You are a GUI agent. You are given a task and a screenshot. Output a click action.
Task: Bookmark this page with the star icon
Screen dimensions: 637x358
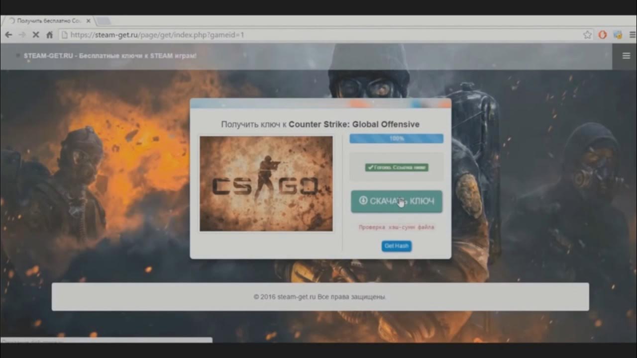588,35
